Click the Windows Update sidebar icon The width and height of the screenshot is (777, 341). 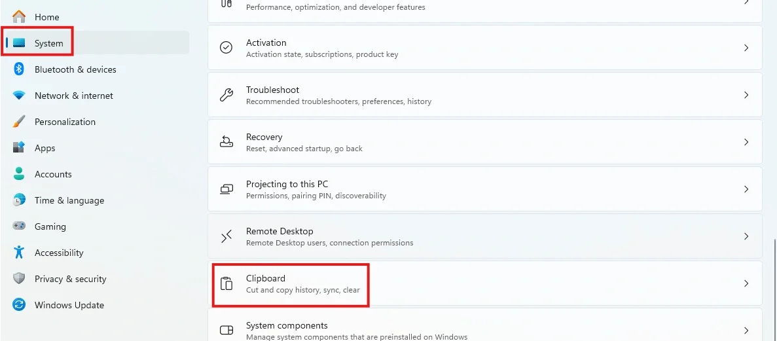[x=19, y=305]
